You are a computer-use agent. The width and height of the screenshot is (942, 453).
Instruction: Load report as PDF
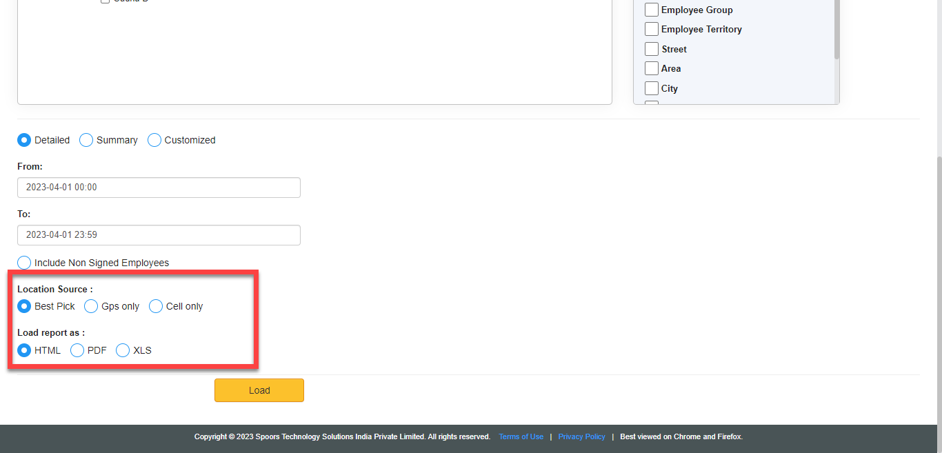[77, 350]
